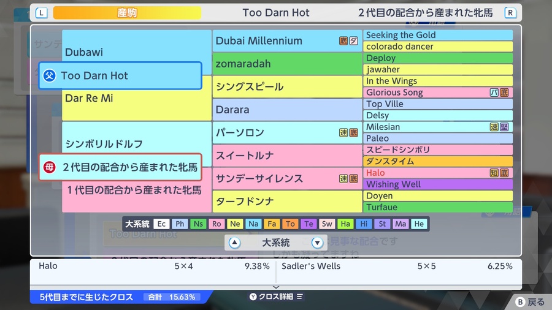
Task: Click the red 母 dam icon
Action: pos(49,167)
